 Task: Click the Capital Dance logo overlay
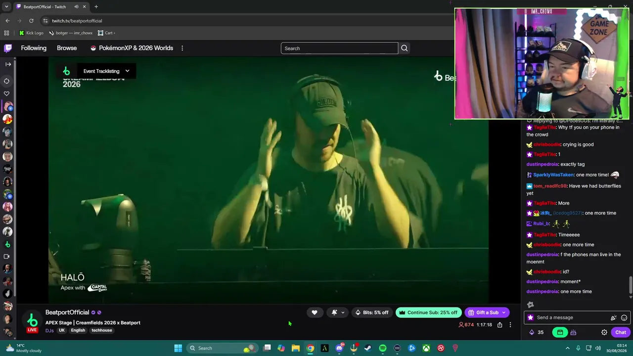click(x=97, y=288)
